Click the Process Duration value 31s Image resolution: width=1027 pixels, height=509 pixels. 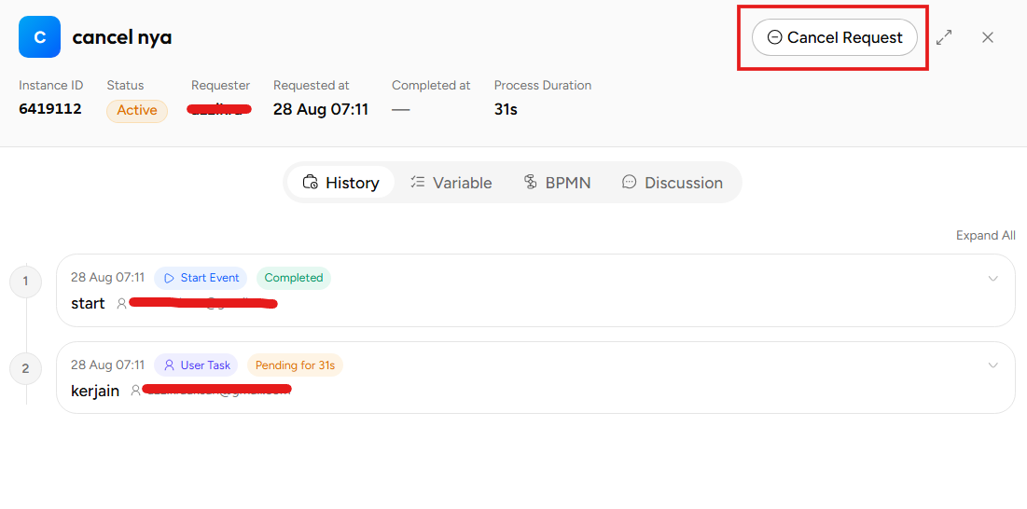pos(506,109)
